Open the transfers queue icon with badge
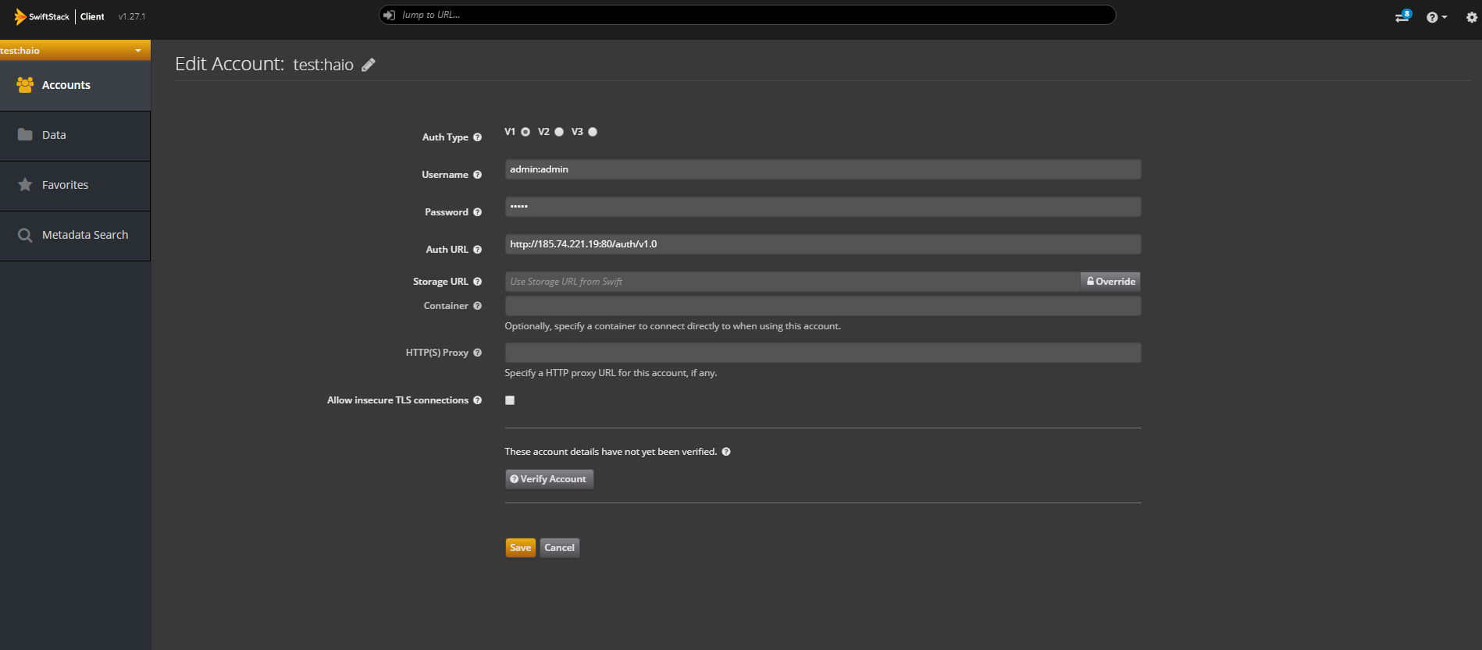 pos(1403,16)
